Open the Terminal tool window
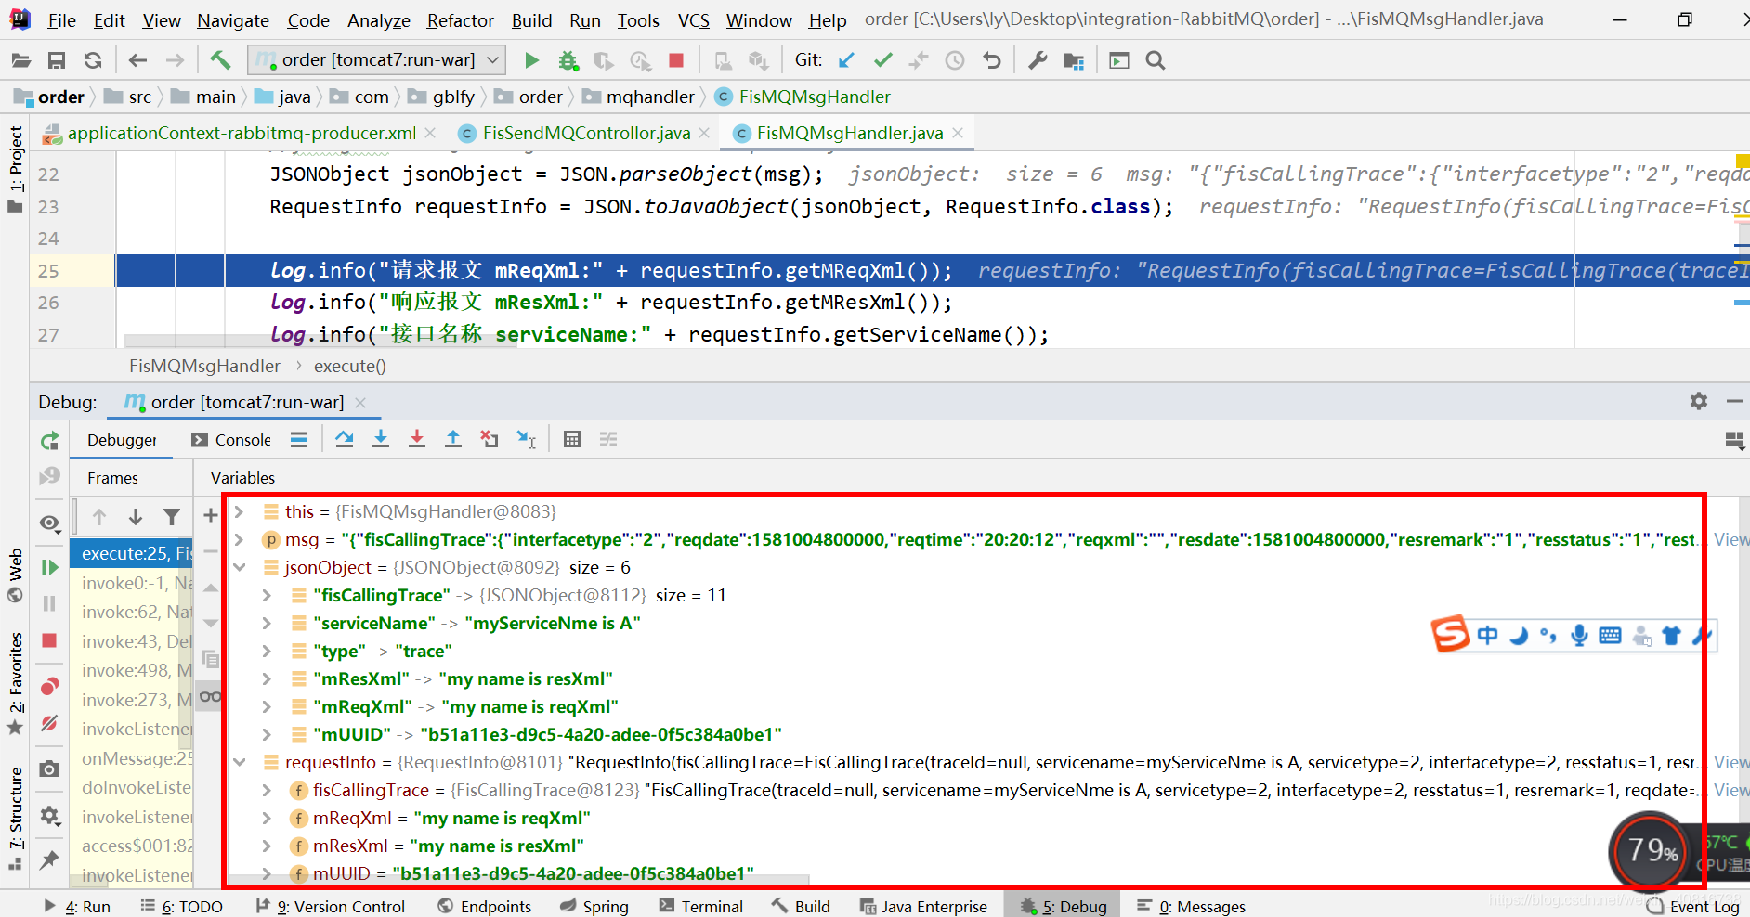Screen dimensions: 1750x917 click(x=701, y=906)
